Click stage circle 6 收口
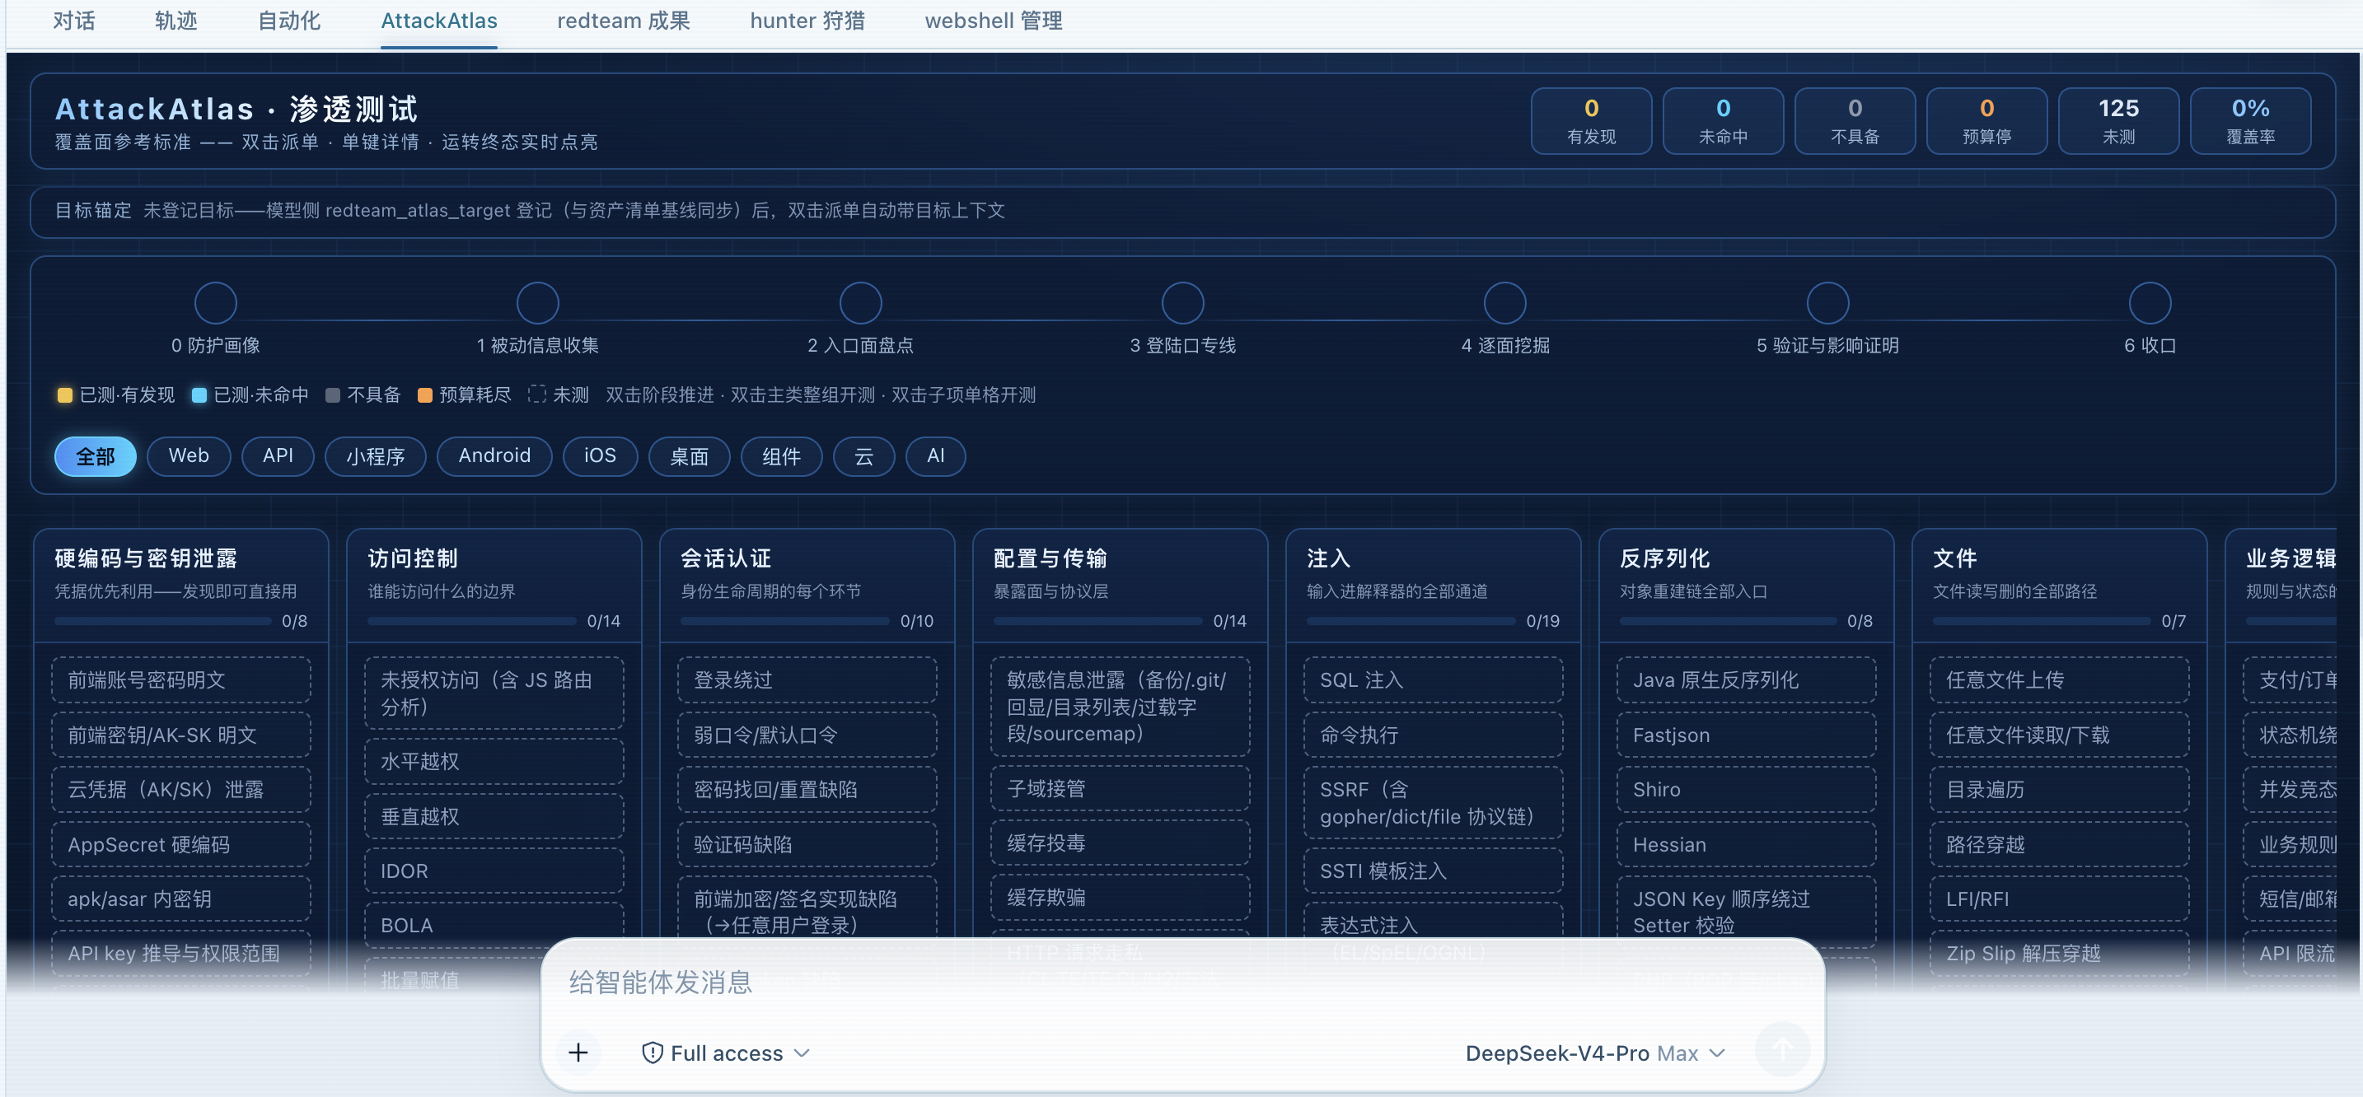The width and height of the screenshot is (2363, 1097). pyautogui.click(x=2150, y=303)
